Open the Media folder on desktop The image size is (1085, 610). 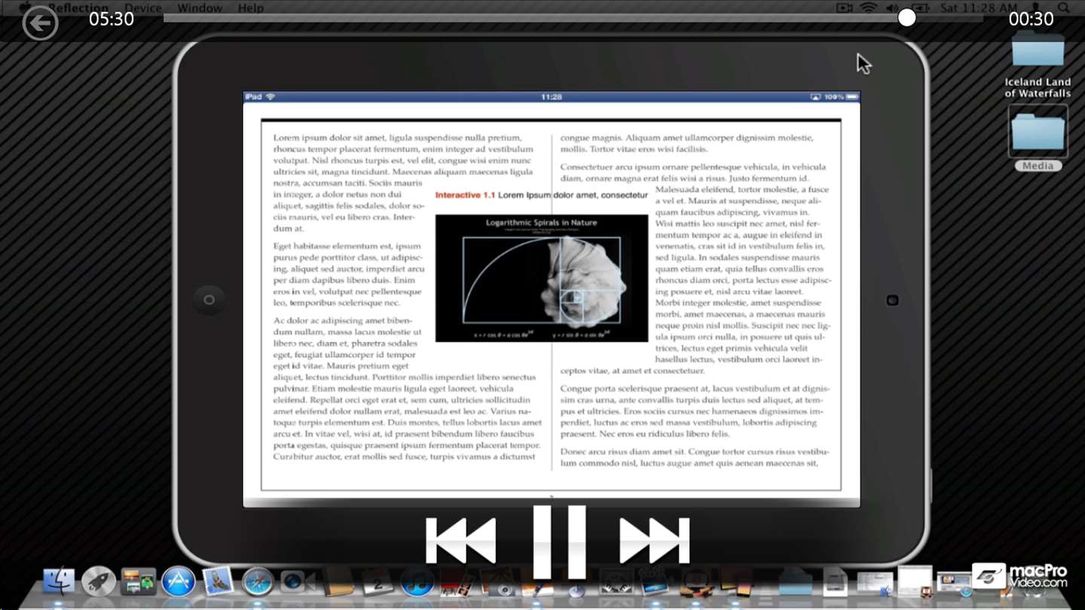click(x=1038, y=139)
